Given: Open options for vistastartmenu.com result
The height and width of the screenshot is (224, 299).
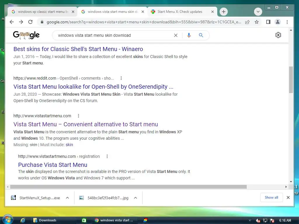Looking at the screenshot, I should click(78, 116).
